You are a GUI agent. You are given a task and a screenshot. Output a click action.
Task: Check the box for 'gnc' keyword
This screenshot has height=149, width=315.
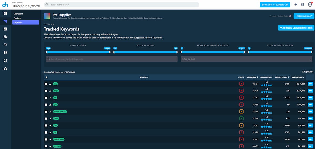46,104
